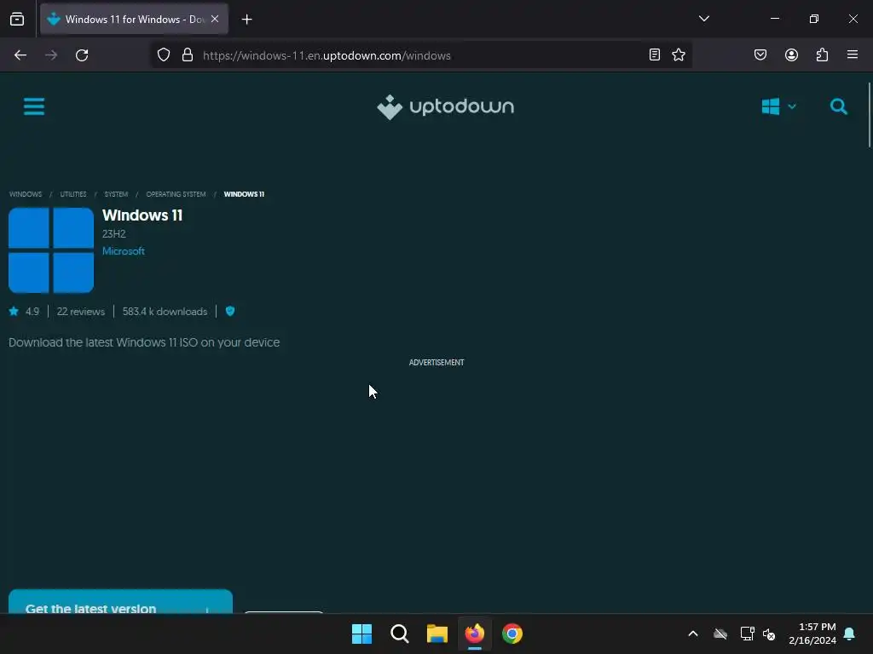
Task: Select the Windows 11 for Windows tab
Action: pos(134,19)
